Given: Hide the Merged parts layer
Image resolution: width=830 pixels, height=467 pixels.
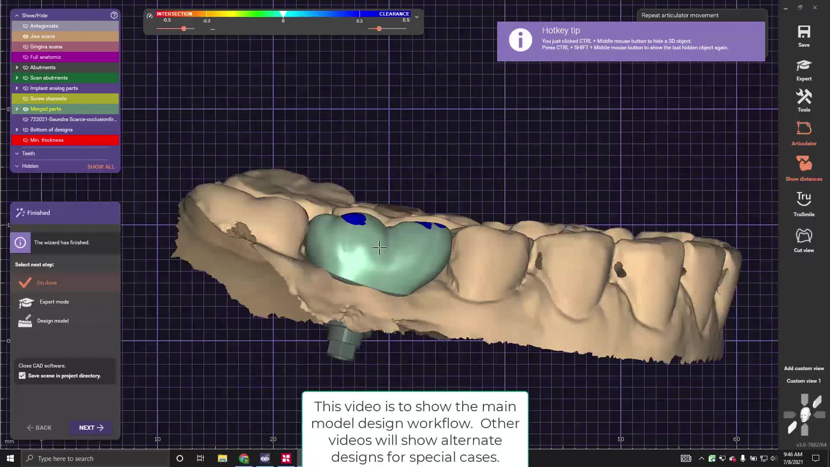Looking at the screenshot, I should pyautogui.click(x=26, y=109).
